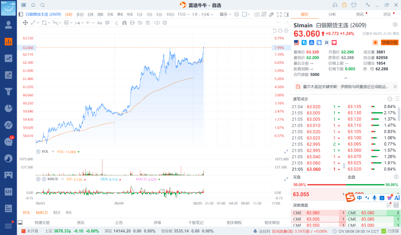Open the code API icon in sidebar

click(x=9, y=192)
